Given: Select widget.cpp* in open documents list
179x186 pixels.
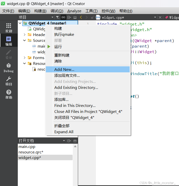Looking at the screenshot, I should coord(45,157).
